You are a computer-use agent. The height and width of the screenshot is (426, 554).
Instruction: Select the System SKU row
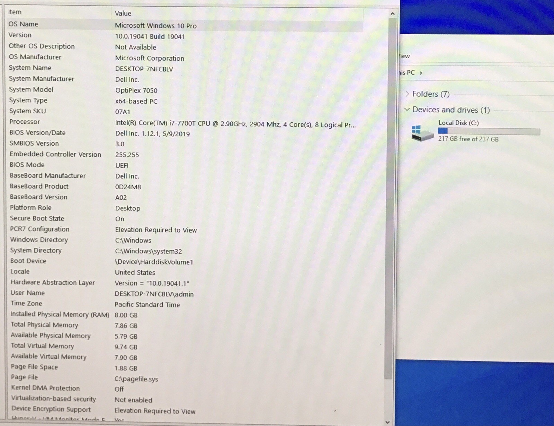[185, 111]
